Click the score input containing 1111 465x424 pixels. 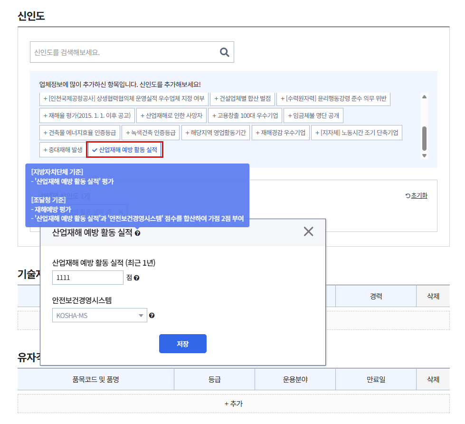88,278
